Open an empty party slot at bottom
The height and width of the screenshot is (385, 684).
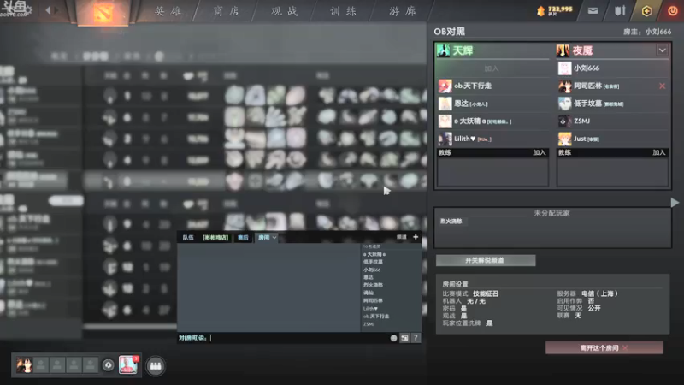tap(41, 365)
